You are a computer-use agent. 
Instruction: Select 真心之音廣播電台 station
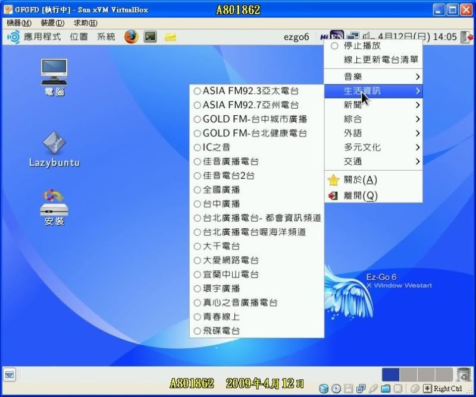tap(257, 303)
